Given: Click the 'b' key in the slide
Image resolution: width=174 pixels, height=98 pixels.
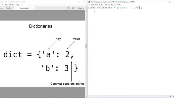Looking at the screenshot, I should 47,68.
